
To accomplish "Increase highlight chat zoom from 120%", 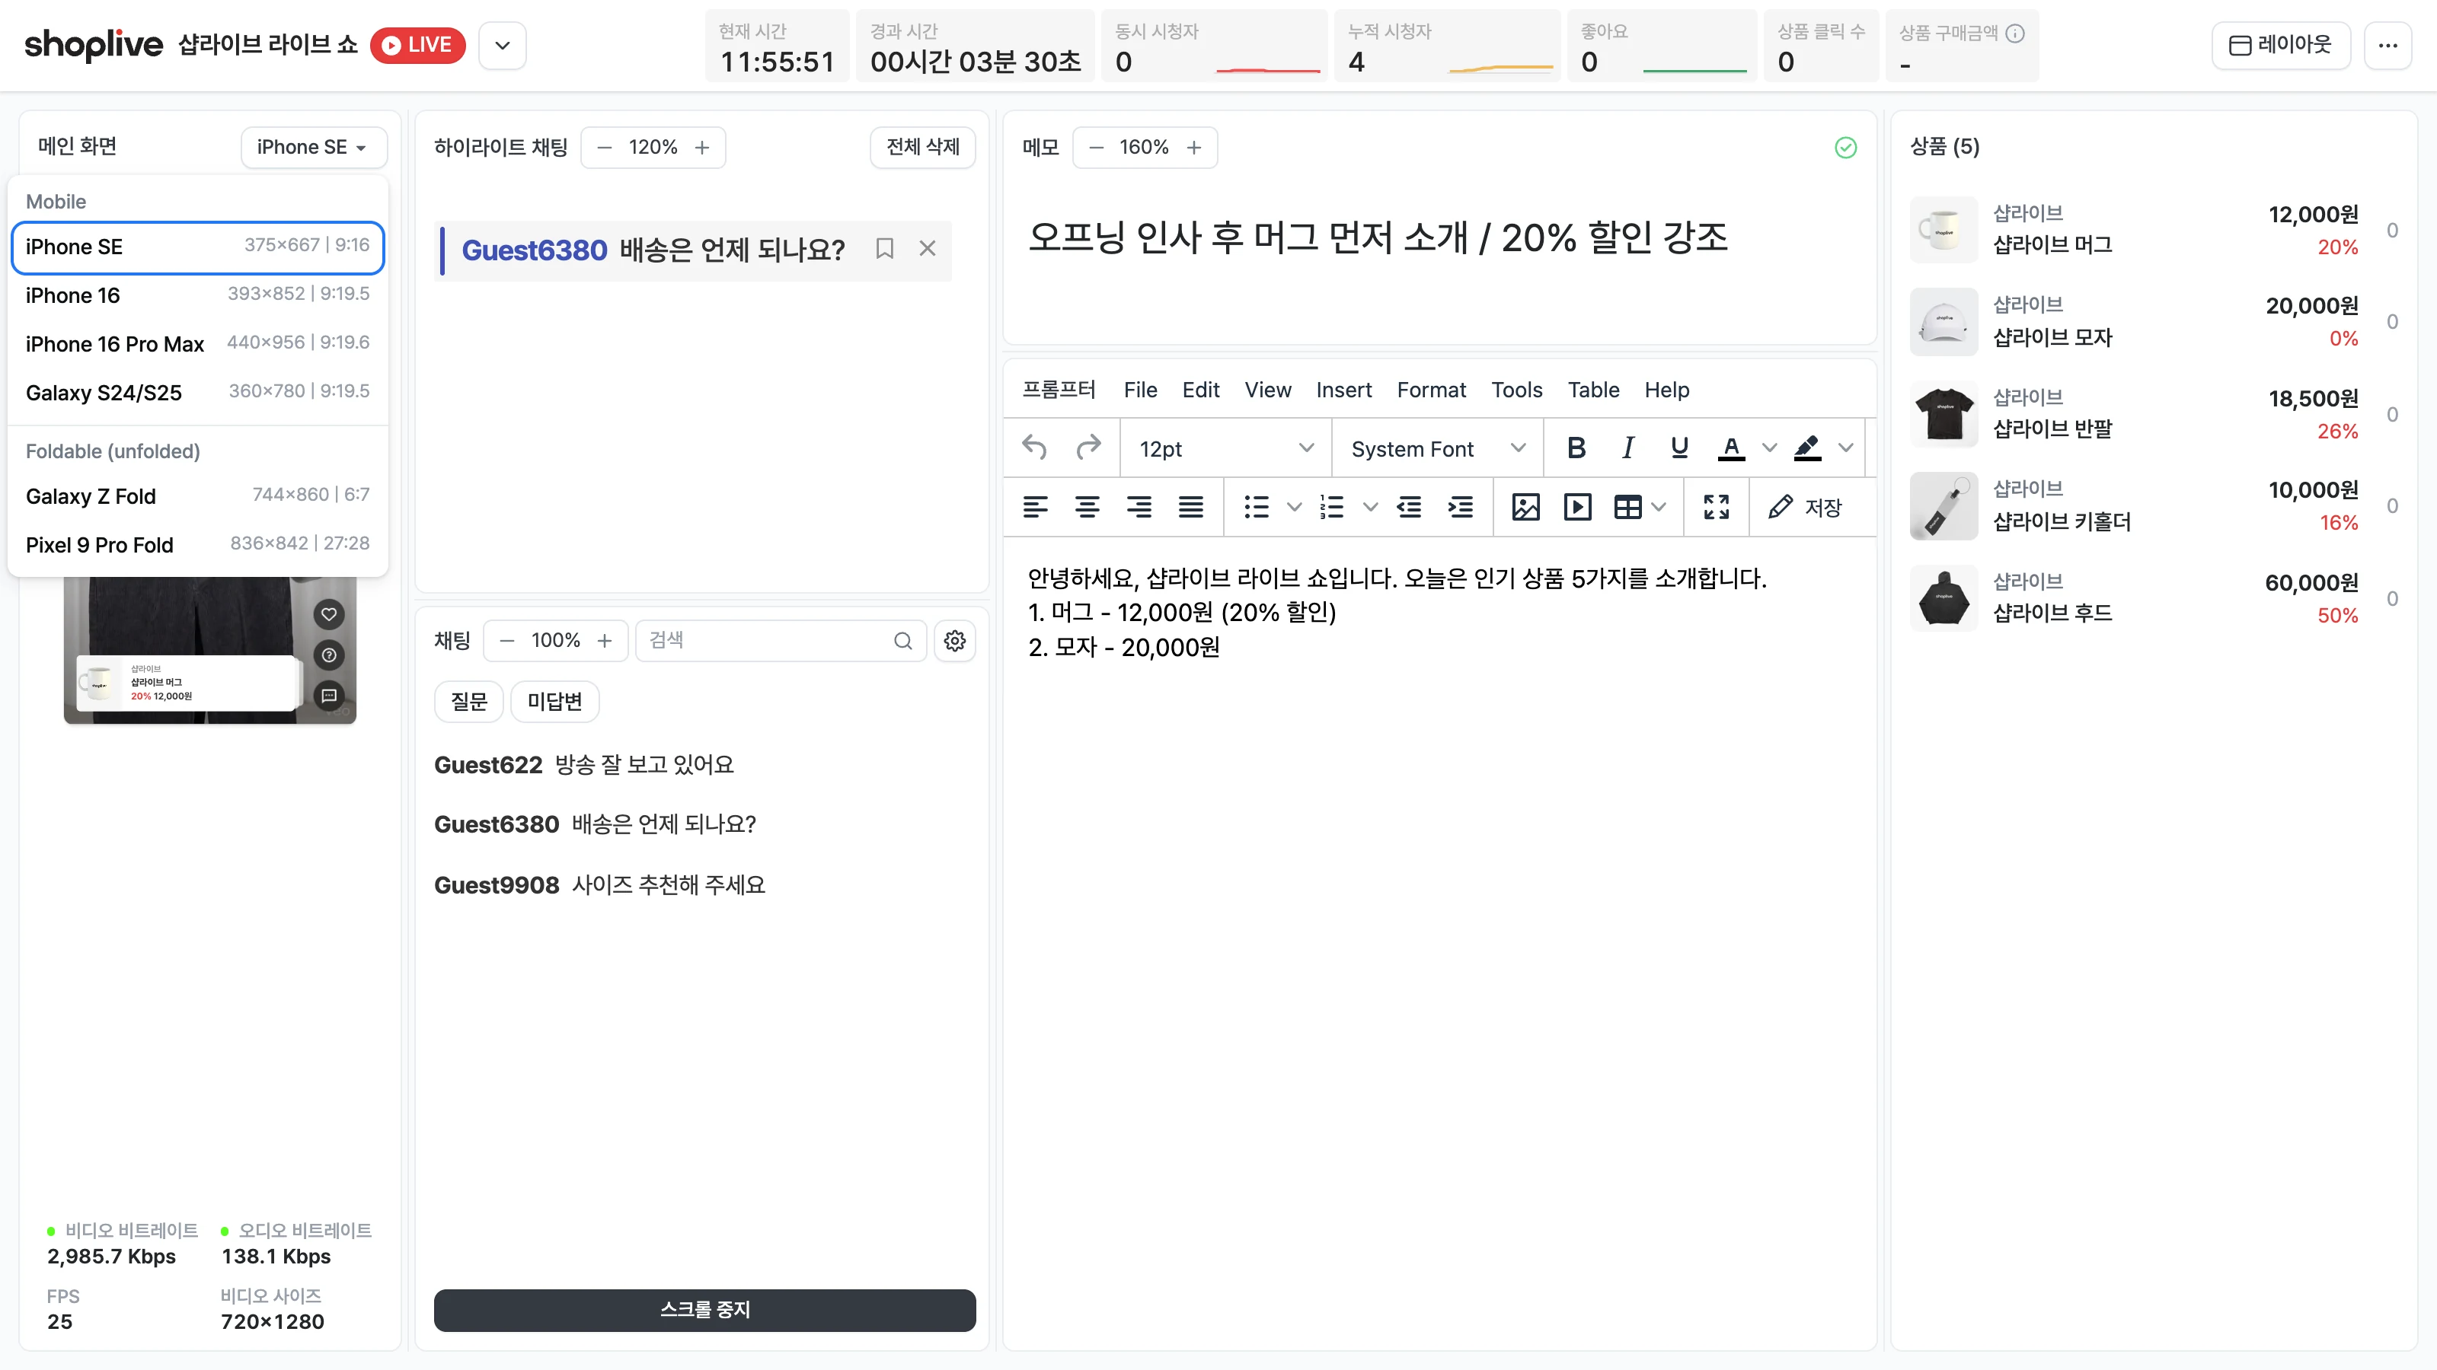I will click(x=702, y=148).
